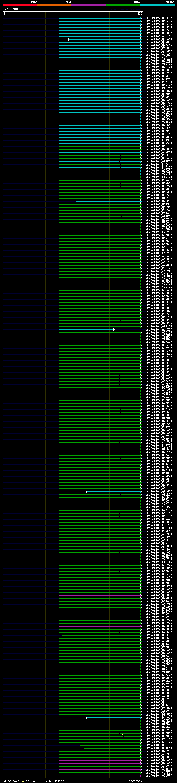Select label UniRef100_Q45RT8

[x=159, y=385]
